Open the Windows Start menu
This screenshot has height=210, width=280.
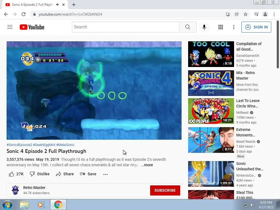pos(7,205)
